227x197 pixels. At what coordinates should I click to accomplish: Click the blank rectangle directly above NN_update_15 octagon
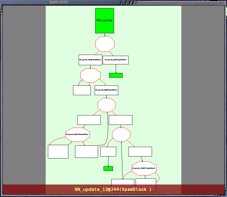pos(140,151)
